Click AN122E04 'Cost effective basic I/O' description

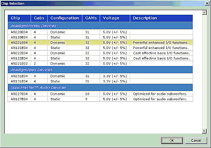coord(161,58)
